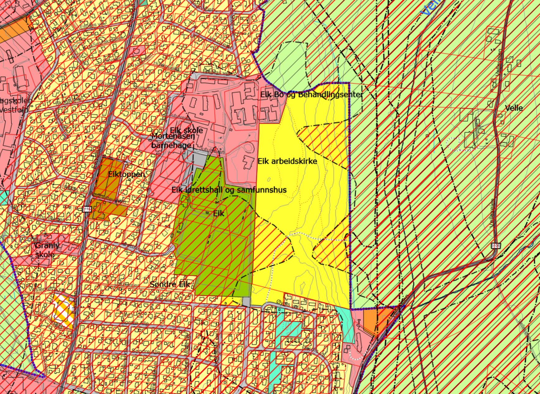Select the 'Eiktoppen' label
This screenshot has height=394, width=540.
[127, 174]
